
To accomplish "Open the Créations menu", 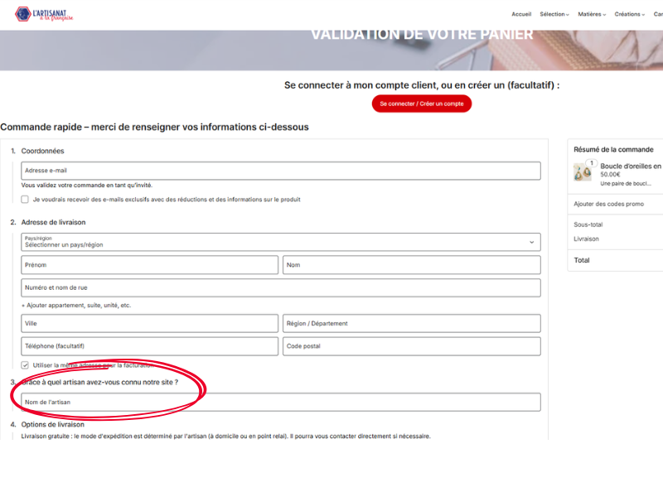I will pyautogui.click(x=630, y=14).
